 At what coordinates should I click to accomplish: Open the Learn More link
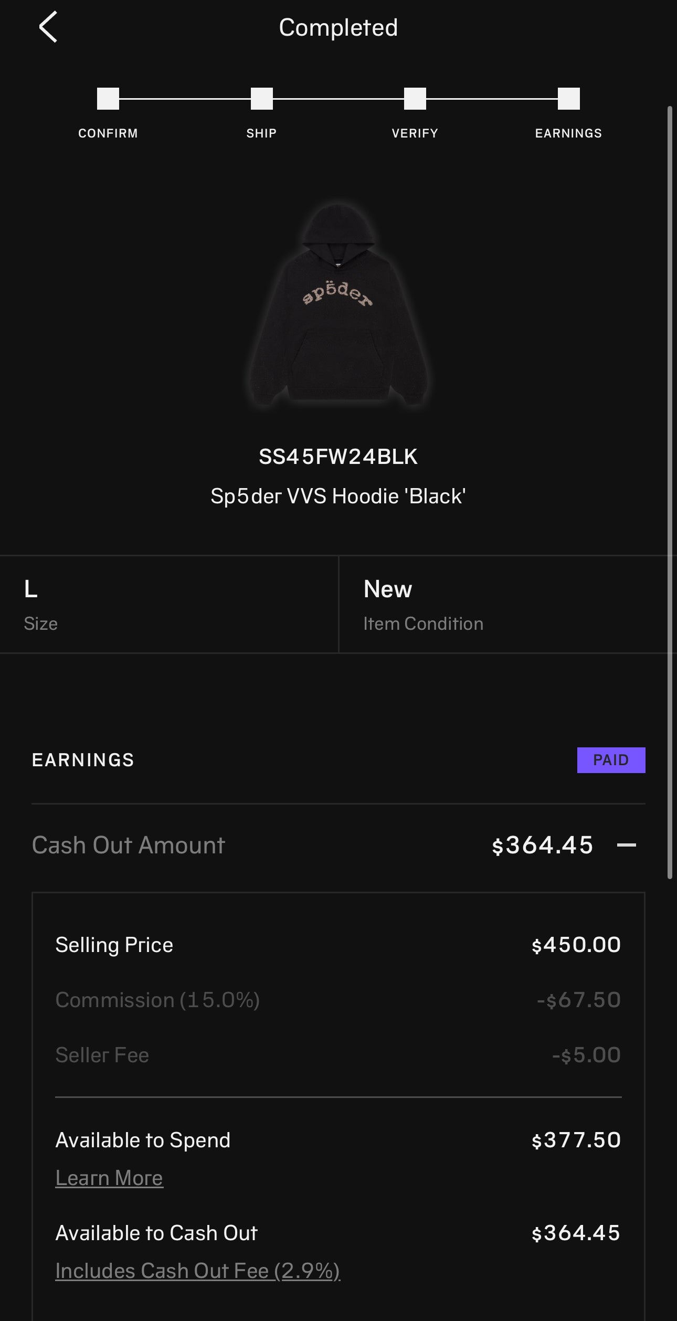109,1178
